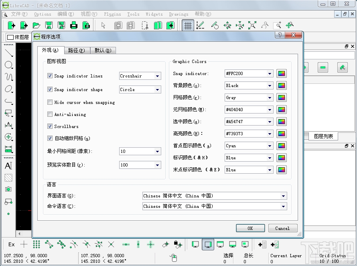
Task: Click the 高亮颜色 #739373 field
Action: pos(249,134)
